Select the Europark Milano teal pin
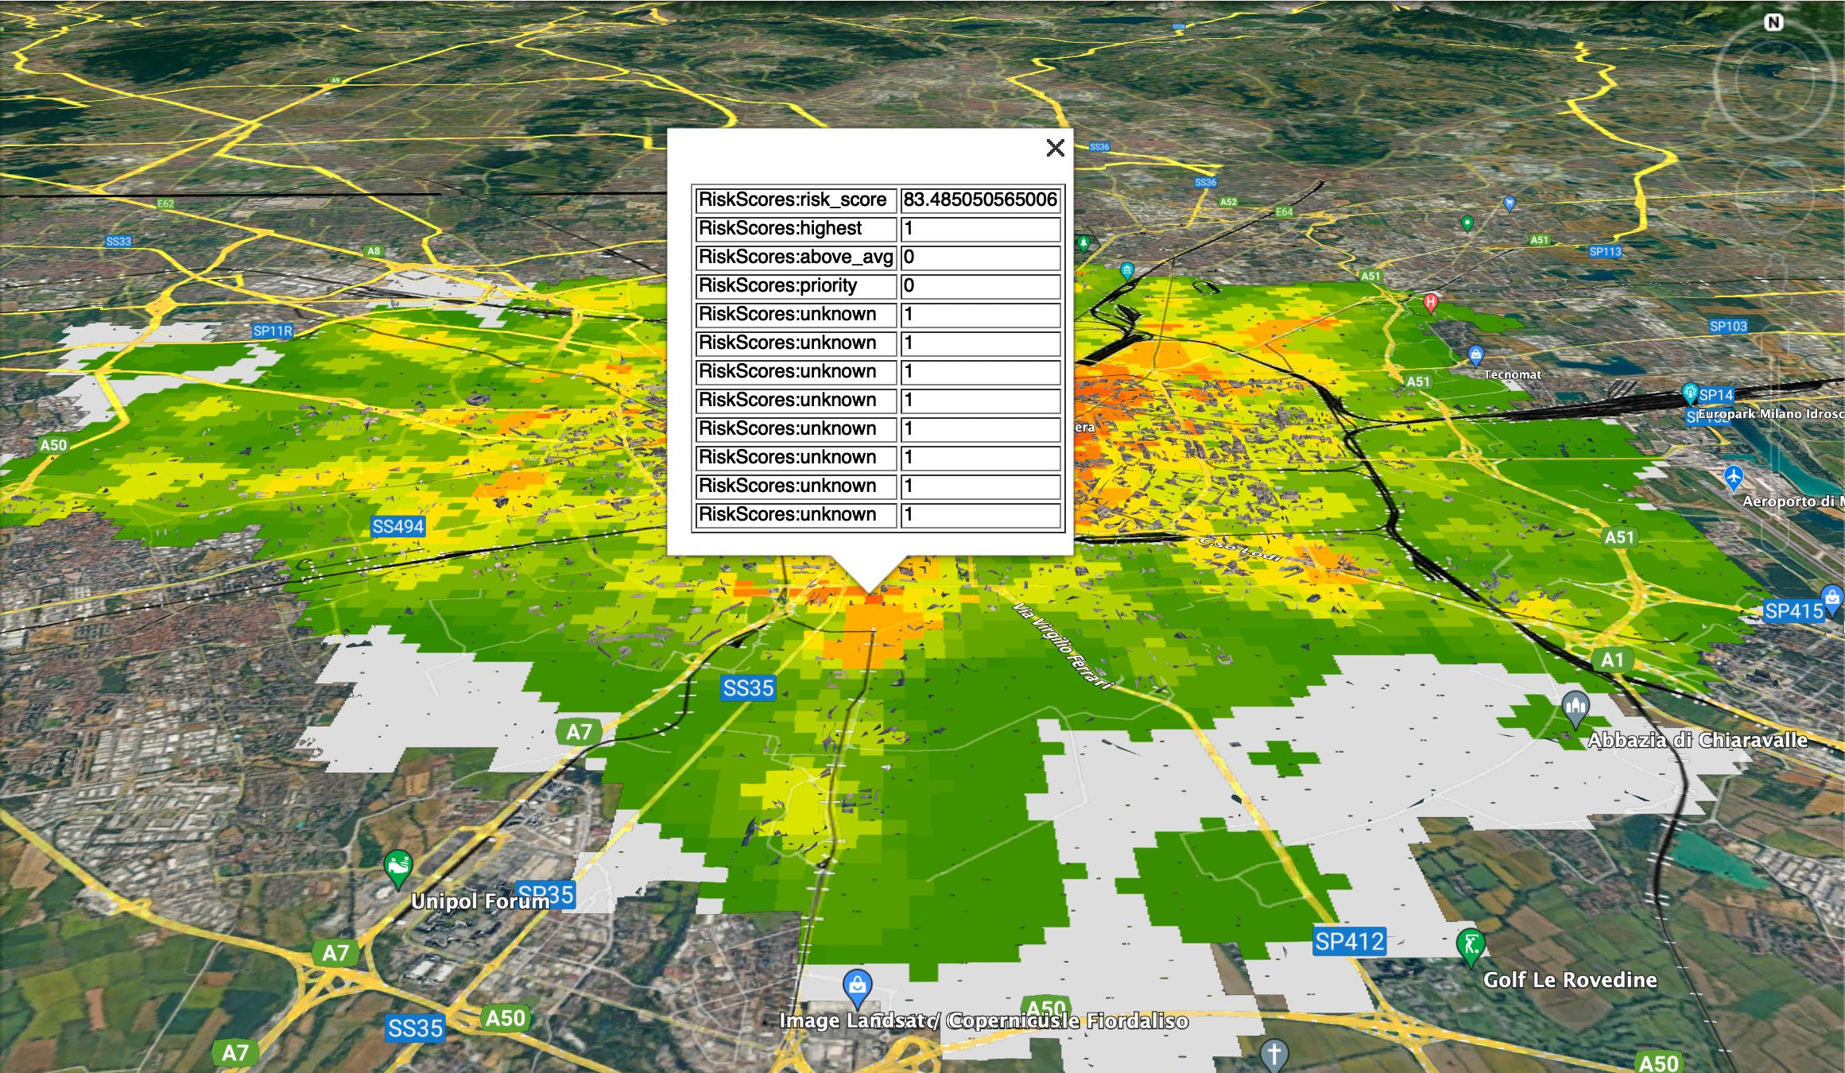The width and height of the screenshot is (1845, 1073). point(1690,392)
